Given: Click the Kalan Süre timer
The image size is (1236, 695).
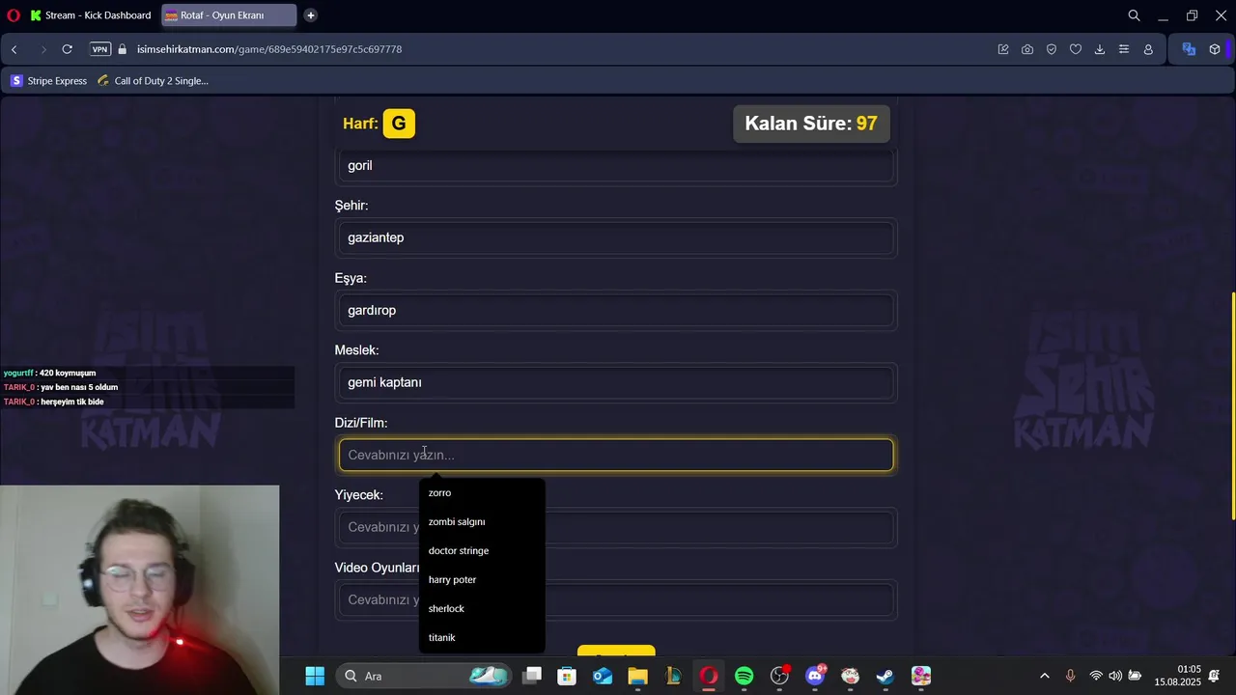Looking at the screenshot, I should 811,124.
